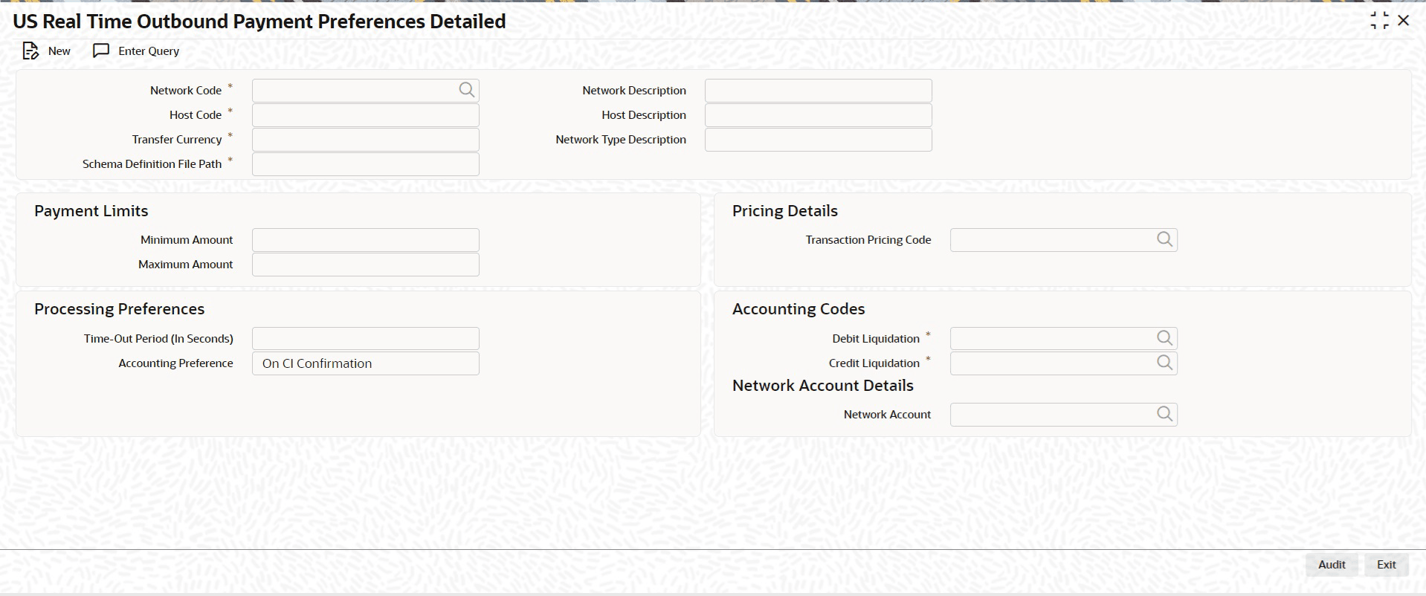Image resolution: width=1426 pixels, height=596 pixels.
Task: Click the Payment Limits section heading
Action: (x=91, y=211)
